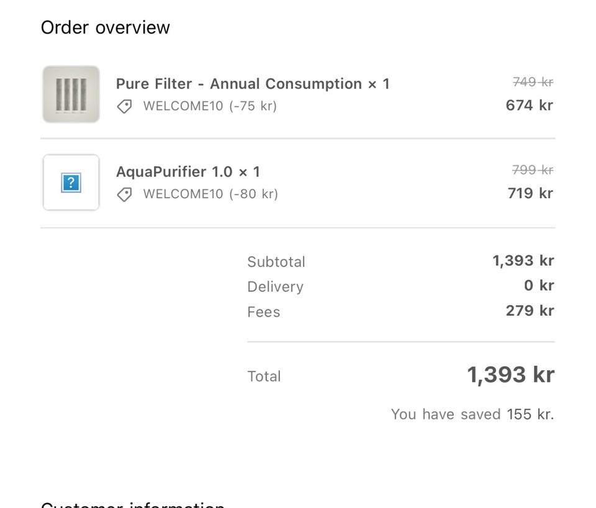Select the Pure Filter - Annual Consumption title
This screenshot has height=508, width=596.
pos(252,84)
